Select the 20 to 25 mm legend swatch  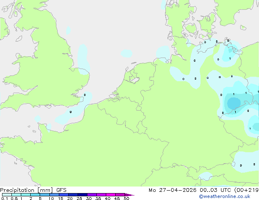(x=73, y=195)
